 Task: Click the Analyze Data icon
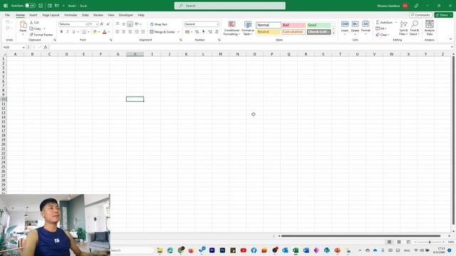point(430,24)
